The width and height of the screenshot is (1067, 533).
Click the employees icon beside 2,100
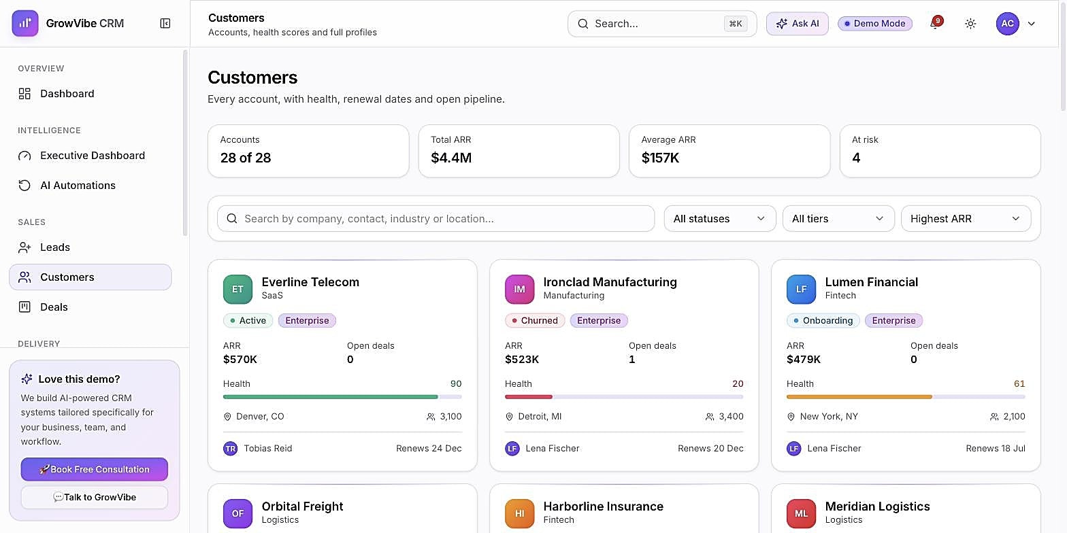coord(994,417)
